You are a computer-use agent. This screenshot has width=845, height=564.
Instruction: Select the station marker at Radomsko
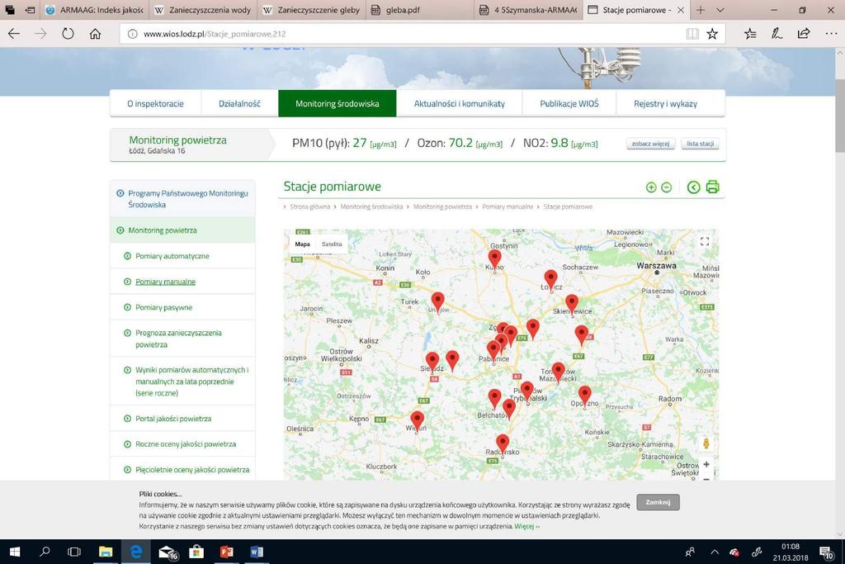coord(503,444)
